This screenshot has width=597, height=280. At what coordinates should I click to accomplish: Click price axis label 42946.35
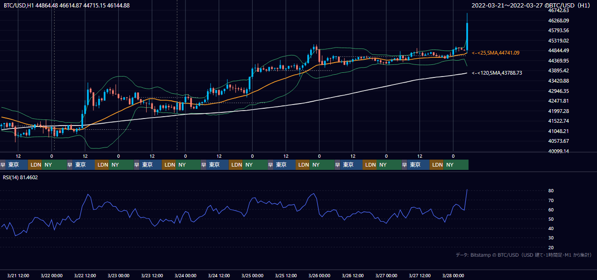click(558, 91)
